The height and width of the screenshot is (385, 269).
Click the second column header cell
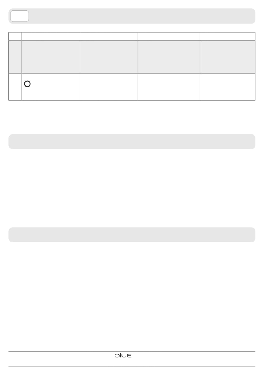click(x=51, y=36)
